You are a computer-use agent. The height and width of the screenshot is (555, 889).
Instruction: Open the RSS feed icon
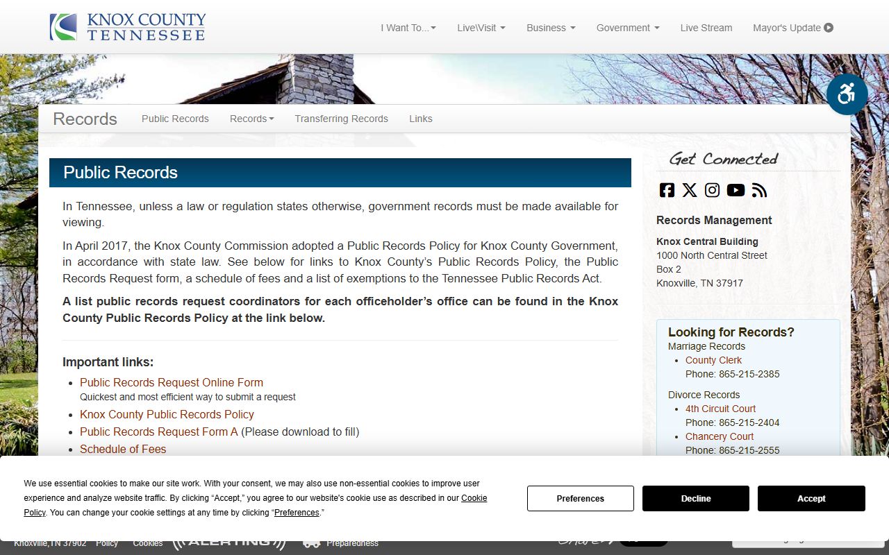tap(759, 190)
